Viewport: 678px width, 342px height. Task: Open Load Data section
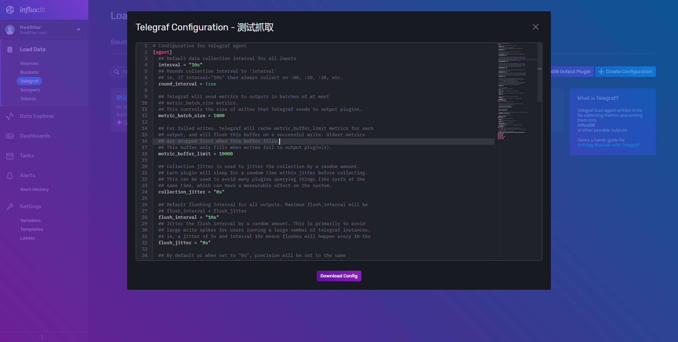(x=32, y=49)
